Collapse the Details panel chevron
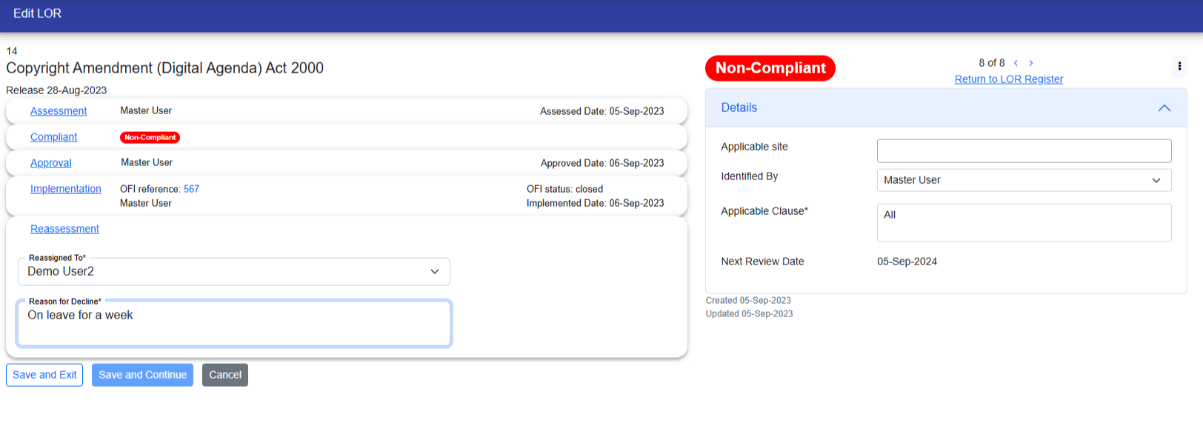 pyautogui.click(x=1164, y=108)
